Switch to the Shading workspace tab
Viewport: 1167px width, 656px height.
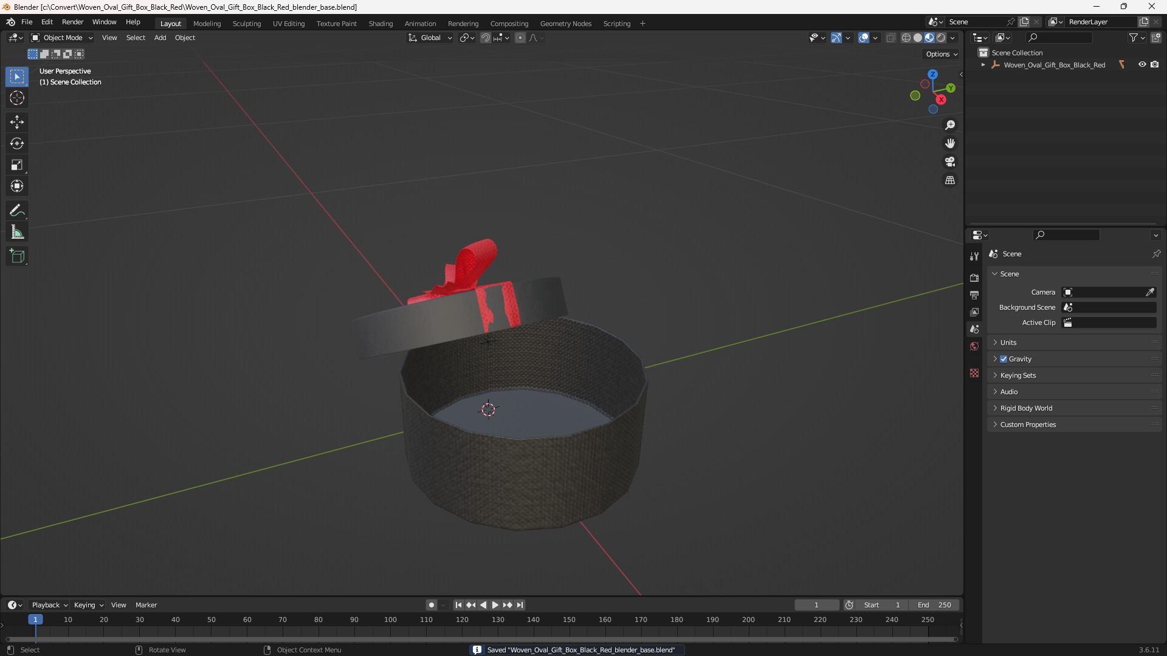click(380, 24)
